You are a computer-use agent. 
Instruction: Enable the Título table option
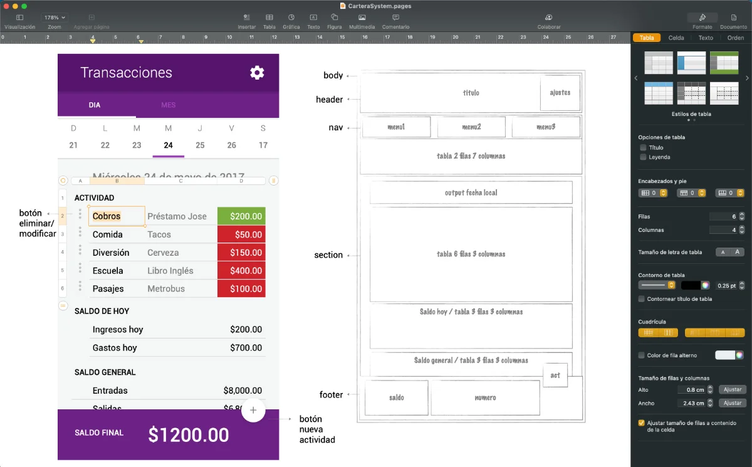tap(643, 148)
